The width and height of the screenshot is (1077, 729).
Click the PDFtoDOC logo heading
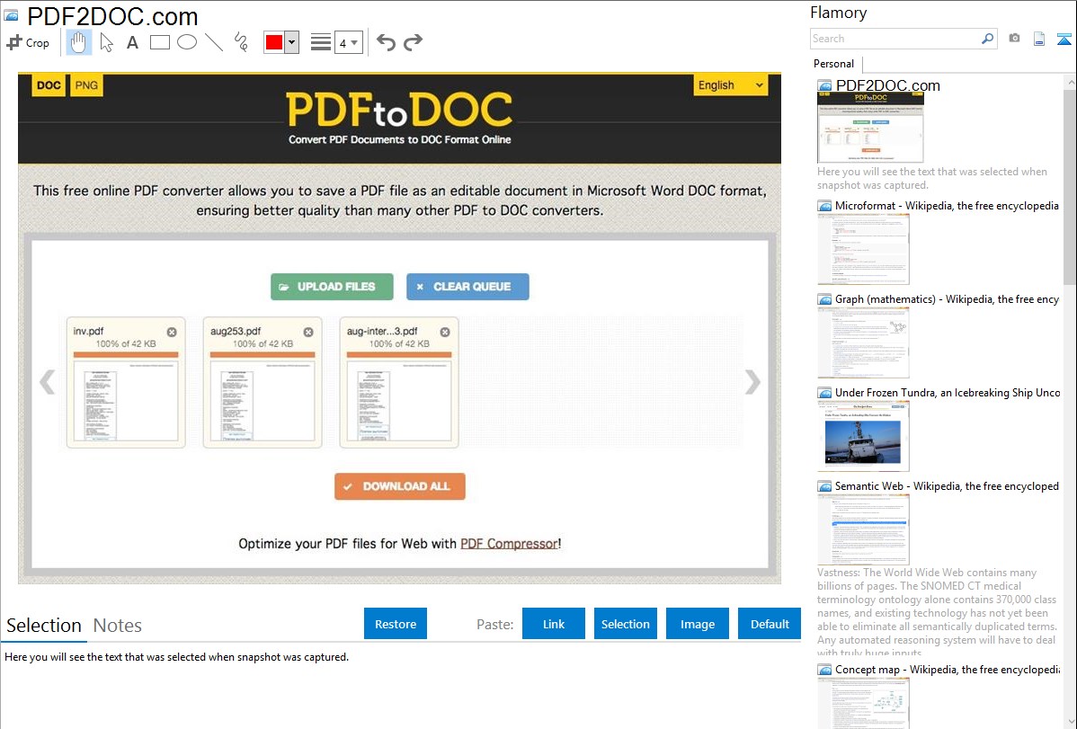pos(399,110)
